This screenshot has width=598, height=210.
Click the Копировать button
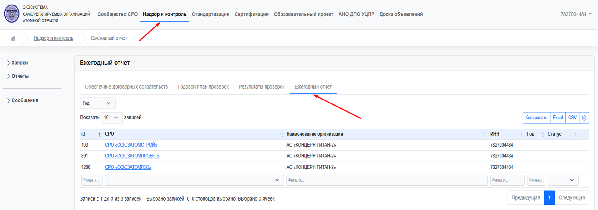[x=536, y=118]
